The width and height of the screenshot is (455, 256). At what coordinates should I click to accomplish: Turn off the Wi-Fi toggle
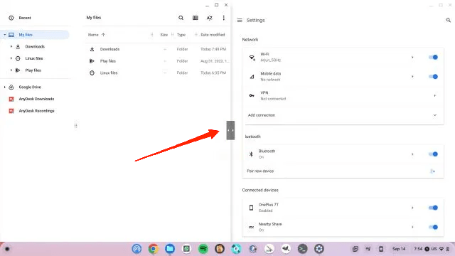coord(433,57)
